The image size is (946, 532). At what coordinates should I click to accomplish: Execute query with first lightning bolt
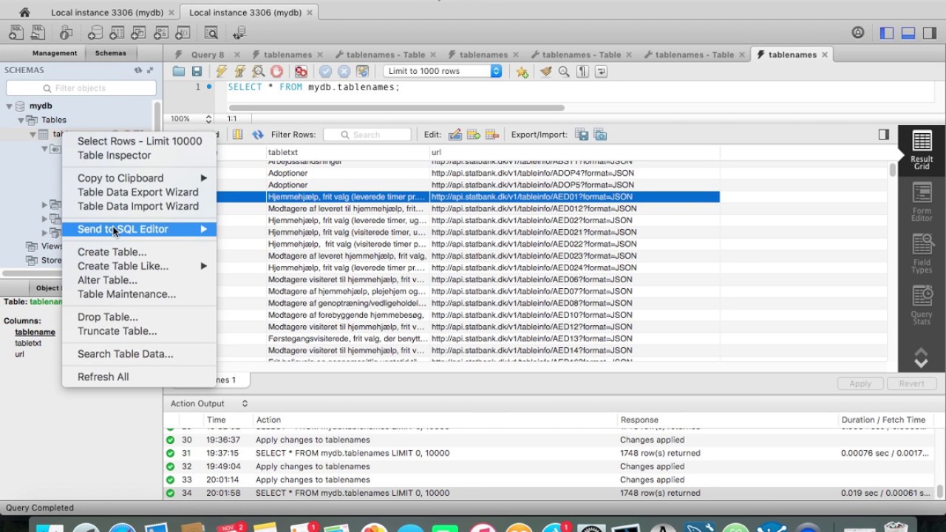point(221,72)
